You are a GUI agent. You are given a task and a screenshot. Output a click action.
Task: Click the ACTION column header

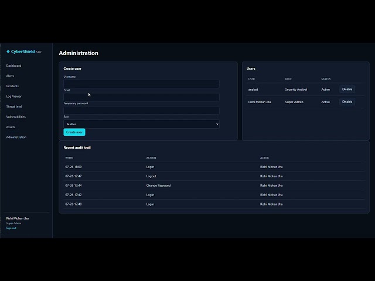pos(151,158)
